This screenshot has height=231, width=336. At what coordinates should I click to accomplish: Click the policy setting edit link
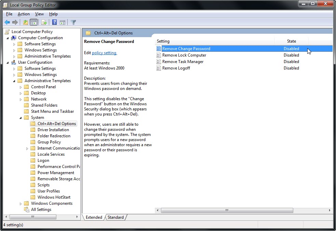click(104, 53)
